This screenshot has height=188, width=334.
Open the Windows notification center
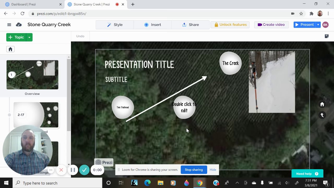(325, 183)
